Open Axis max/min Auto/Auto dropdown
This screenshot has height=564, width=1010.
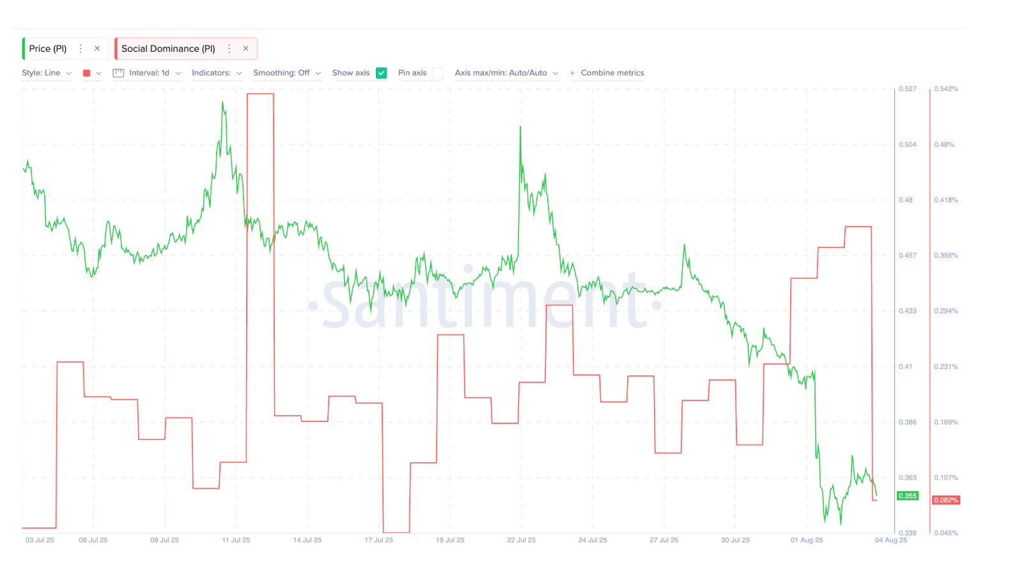(506, 73)
